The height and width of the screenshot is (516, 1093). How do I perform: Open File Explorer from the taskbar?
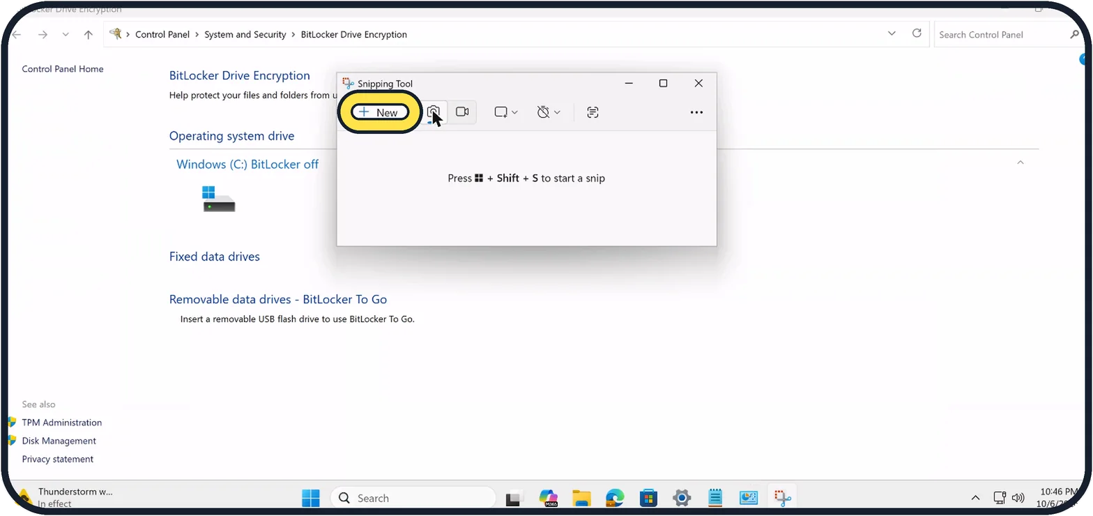(x=581, y=498)
